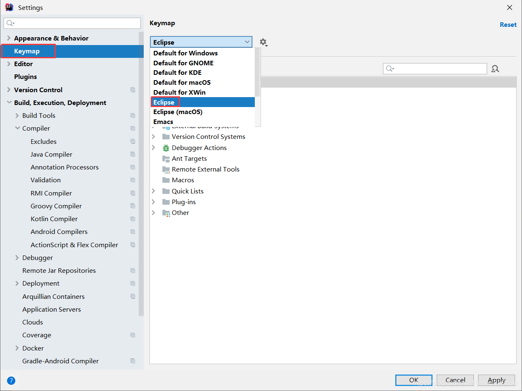The height and width of the screenshot is (391, 522).
Task: Click the Apply button
Action: [496, 380]
